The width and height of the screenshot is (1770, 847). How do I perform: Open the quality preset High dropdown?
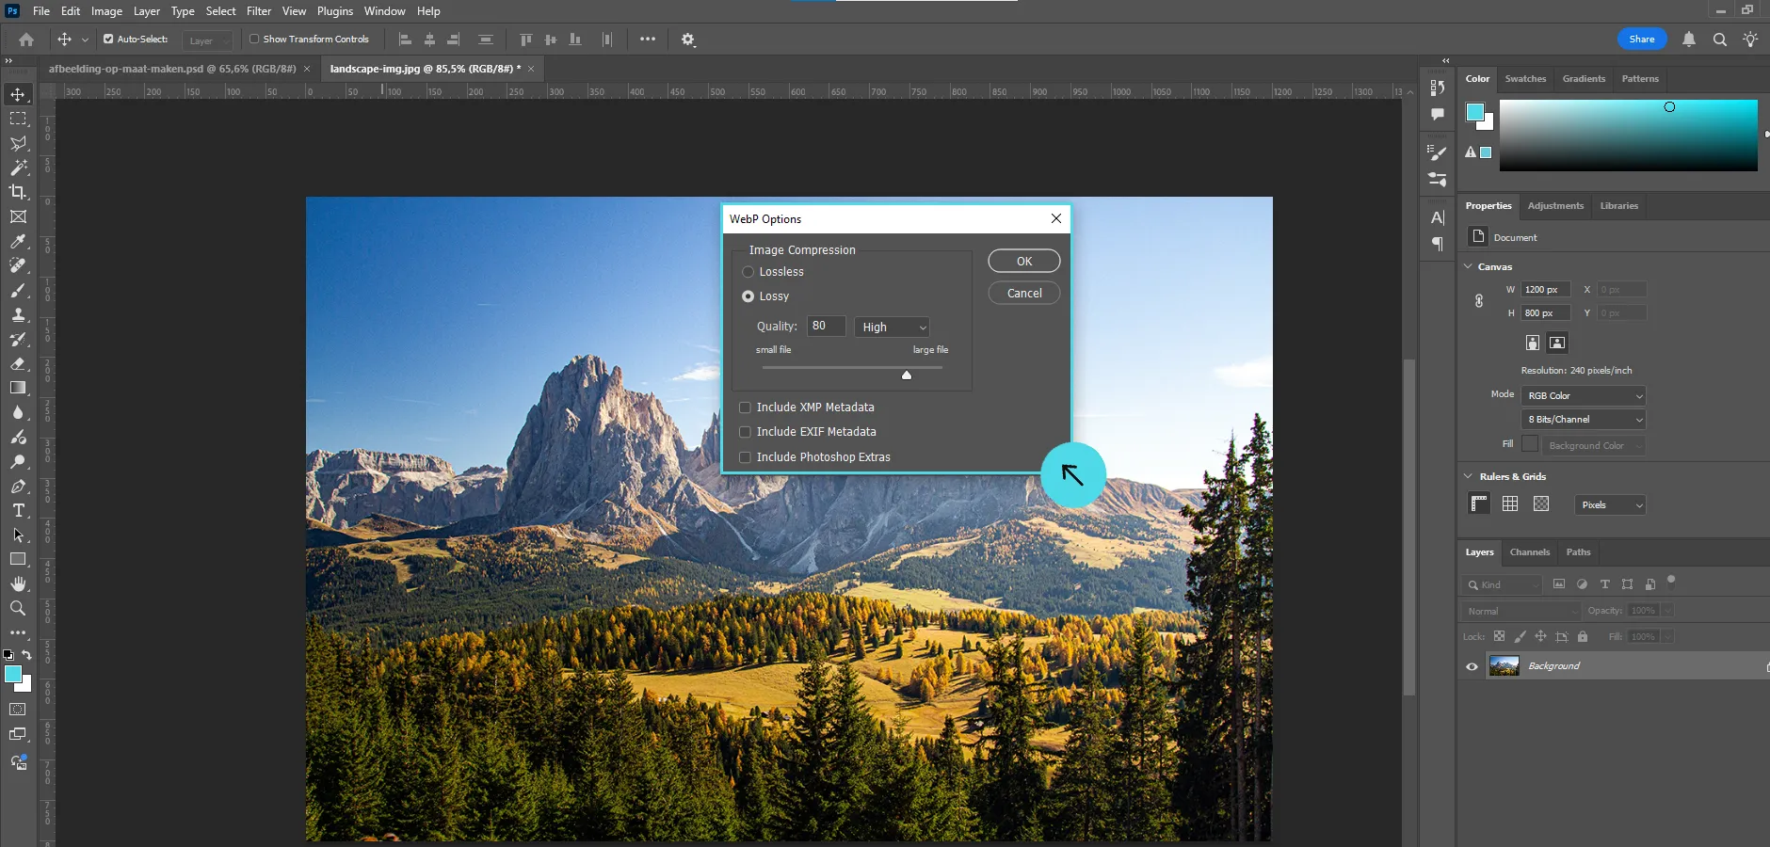[893, 327]
